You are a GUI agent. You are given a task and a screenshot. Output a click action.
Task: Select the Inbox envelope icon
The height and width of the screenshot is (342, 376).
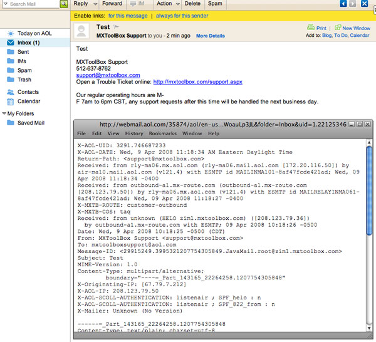[x=11, y=43]
